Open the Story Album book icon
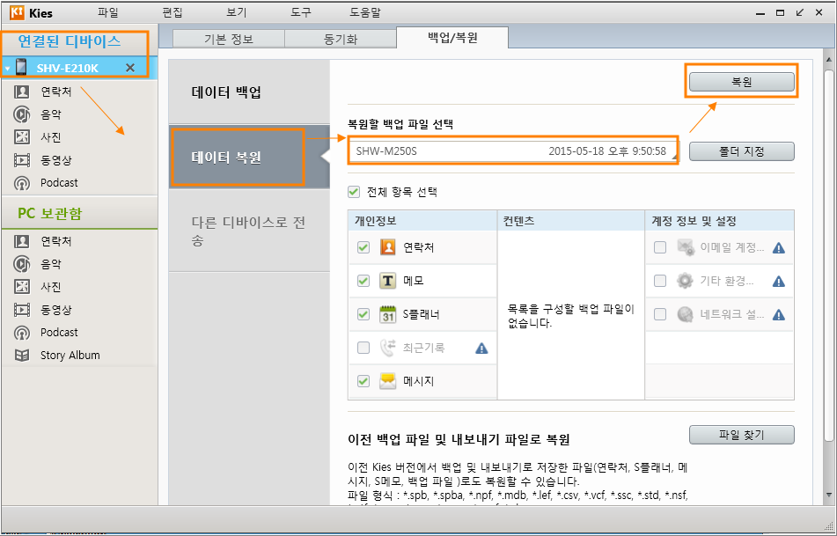 tap(22, 355)
